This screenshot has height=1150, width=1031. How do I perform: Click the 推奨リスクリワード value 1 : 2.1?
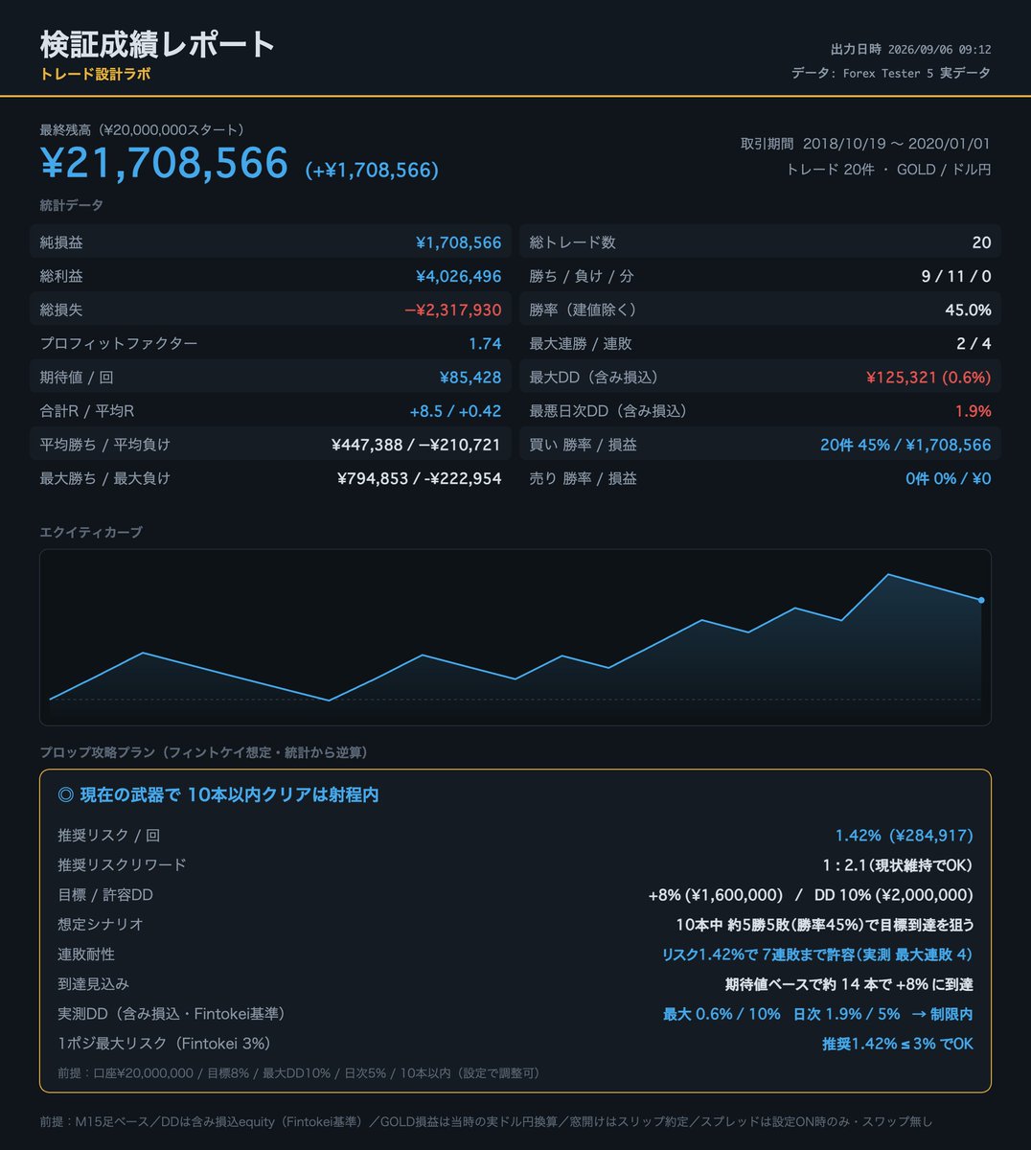898,865
